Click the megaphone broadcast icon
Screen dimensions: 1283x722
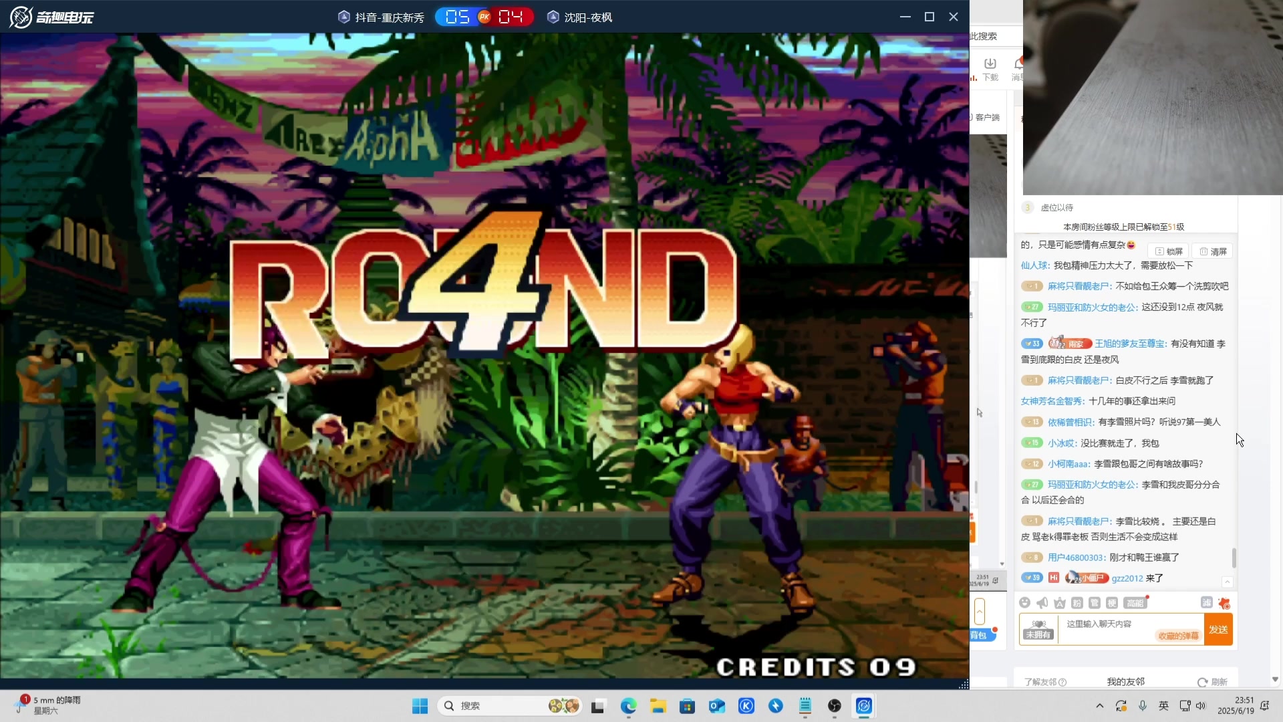[x=1042, y=603]
